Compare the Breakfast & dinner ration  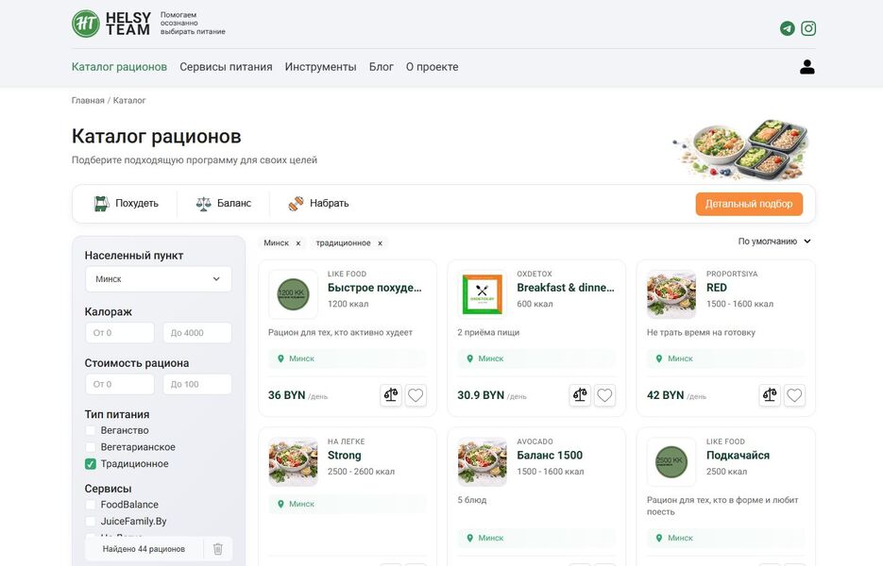point(580,395)
